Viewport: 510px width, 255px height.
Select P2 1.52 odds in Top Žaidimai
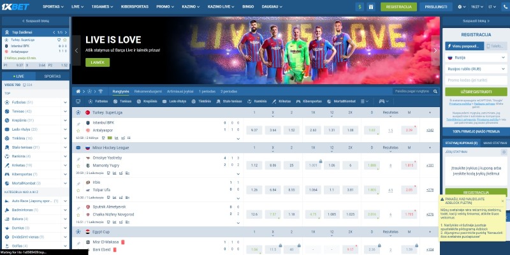click(x=59, y=66)
